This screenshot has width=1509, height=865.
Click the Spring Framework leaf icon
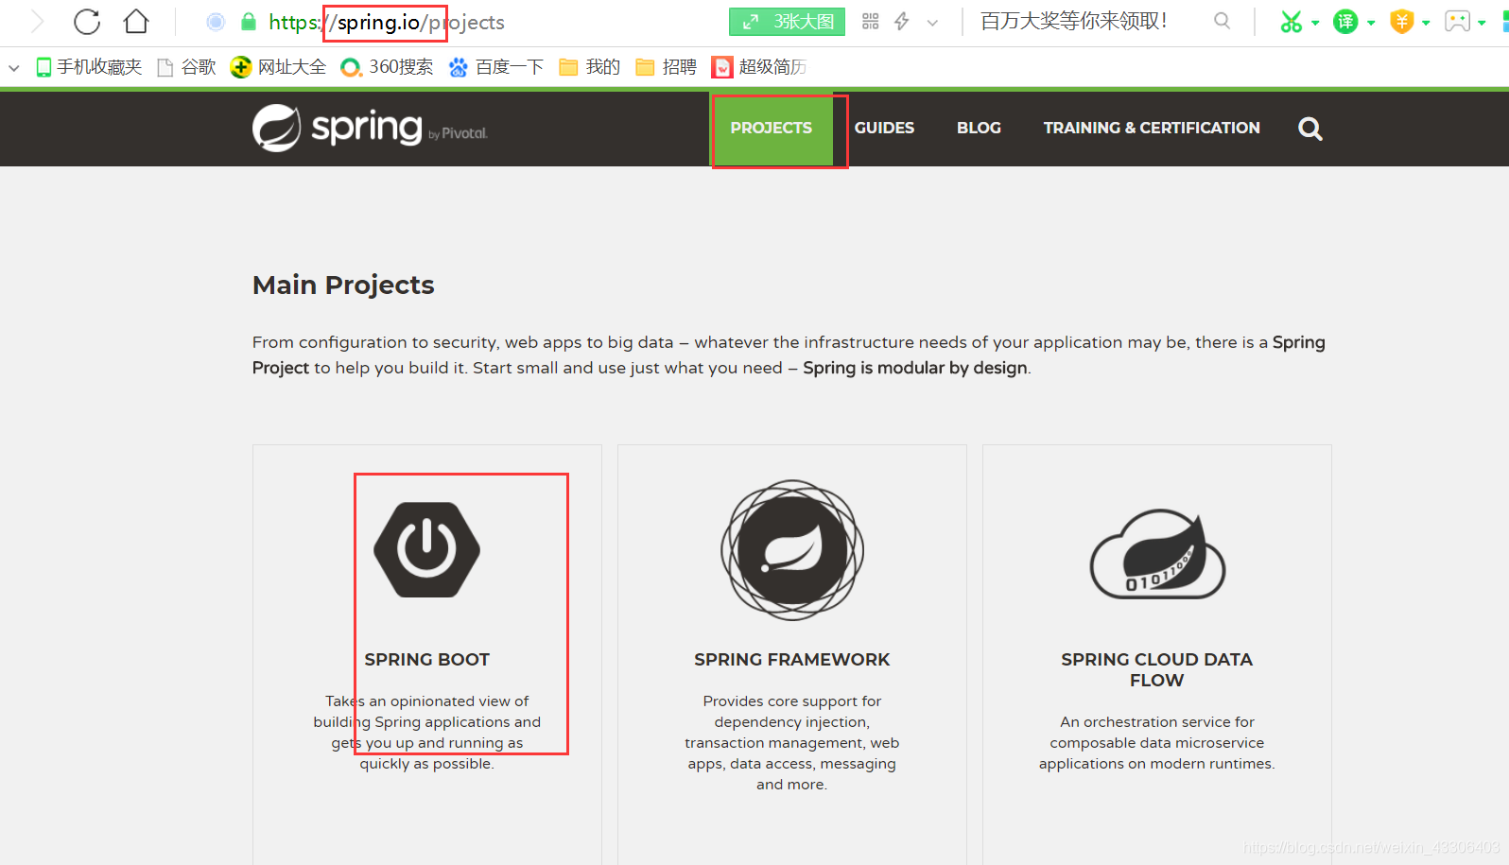792,549
